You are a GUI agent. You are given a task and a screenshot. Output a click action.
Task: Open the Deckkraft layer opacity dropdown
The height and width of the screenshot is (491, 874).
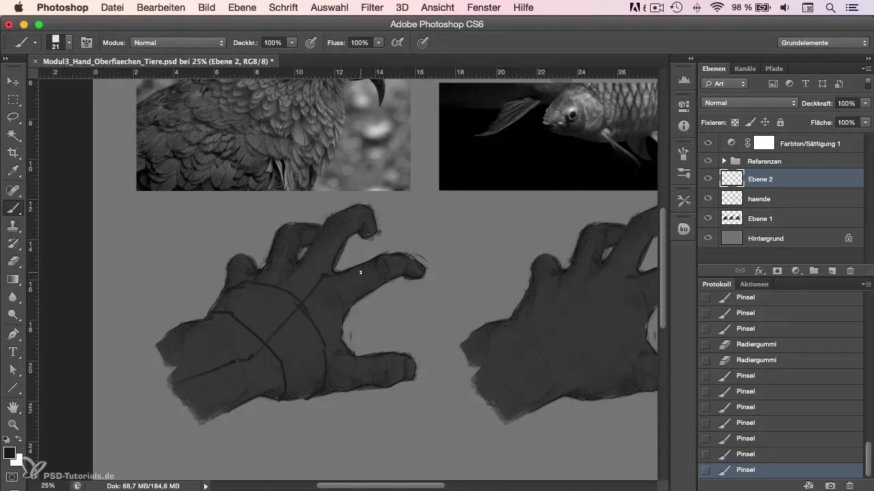click(x=866, y=103)
